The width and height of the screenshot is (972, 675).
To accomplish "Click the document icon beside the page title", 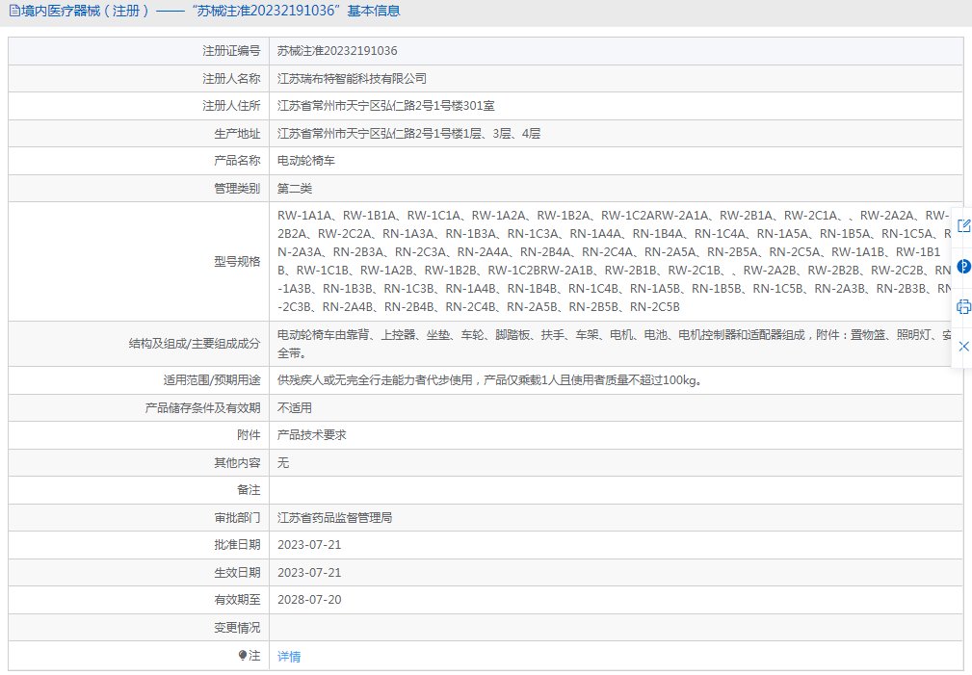I will point(14,11).
